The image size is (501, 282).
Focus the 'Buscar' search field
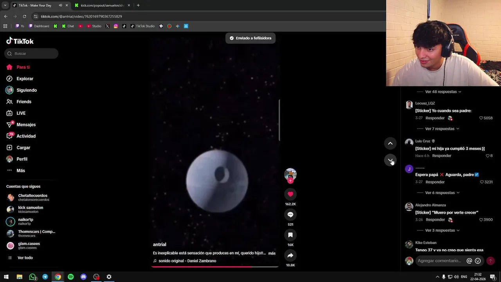tap(31, 54)
